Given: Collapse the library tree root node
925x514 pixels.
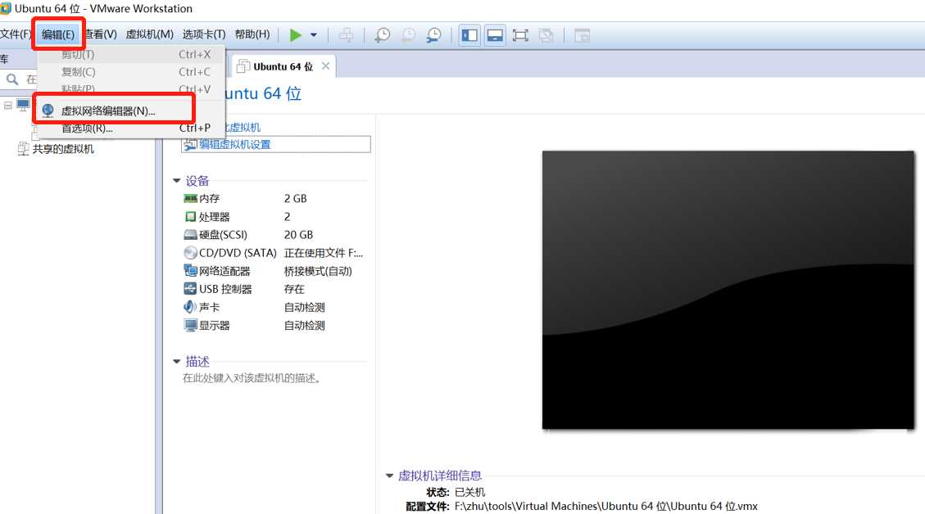Looking at the screenshot, I should click(x=7, y=106).
